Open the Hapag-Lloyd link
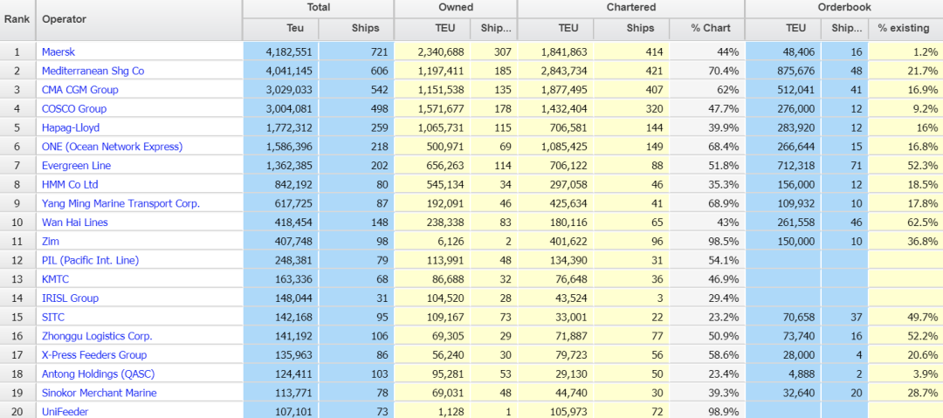Viewport: 943px width, 418px height. click(x=70, y=128)
